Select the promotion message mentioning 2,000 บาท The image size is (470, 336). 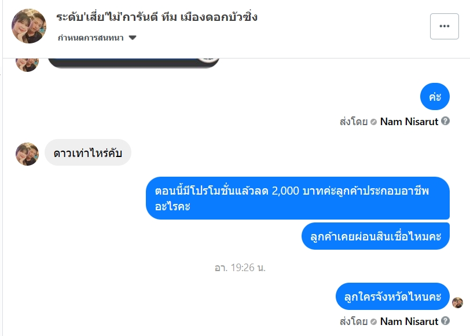tap(298, 198)
